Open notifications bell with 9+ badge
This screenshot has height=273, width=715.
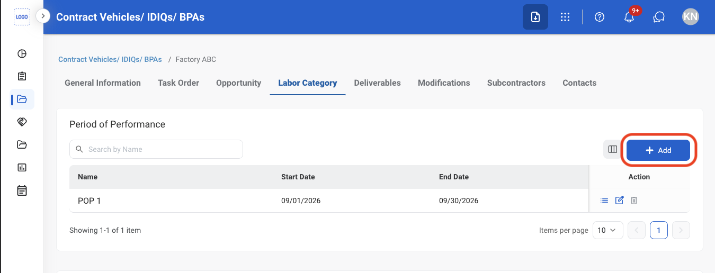pyautogui.click(x=629, y=17)
